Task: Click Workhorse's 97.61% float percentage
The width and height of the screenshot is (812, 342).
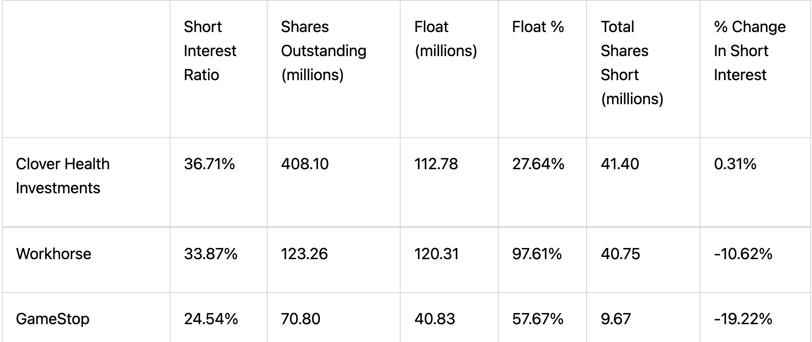Action: pos(537,254)
